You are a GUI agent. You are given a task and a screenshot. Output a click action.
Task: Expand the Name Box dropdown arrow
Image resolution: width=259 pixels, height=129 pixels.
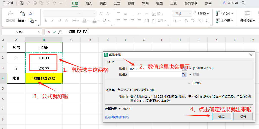pyautogui.click(x=39, y=32)
